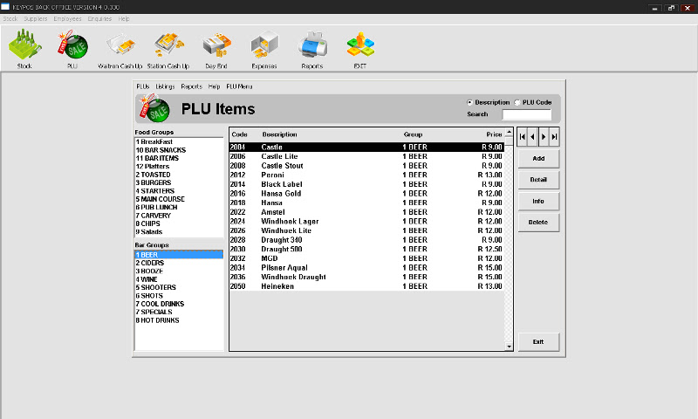Click the EXIT toolbar icon
The width and height of the screenshot is (698, 419).
click(360, 45)
